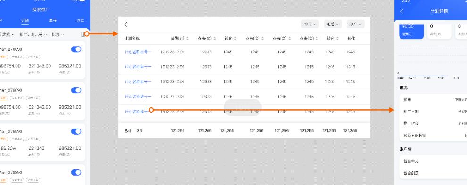Sort by the fourth 点击(次) column arrows
This screenshot has width=467, height=185.
(x=317, y=39)
